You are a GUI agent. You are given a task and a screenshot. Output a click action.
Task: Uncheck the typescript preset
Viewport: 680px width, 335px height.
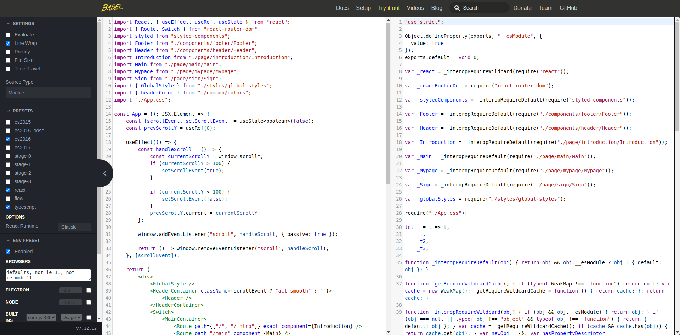pyautogui.click(x=8, y=207)
